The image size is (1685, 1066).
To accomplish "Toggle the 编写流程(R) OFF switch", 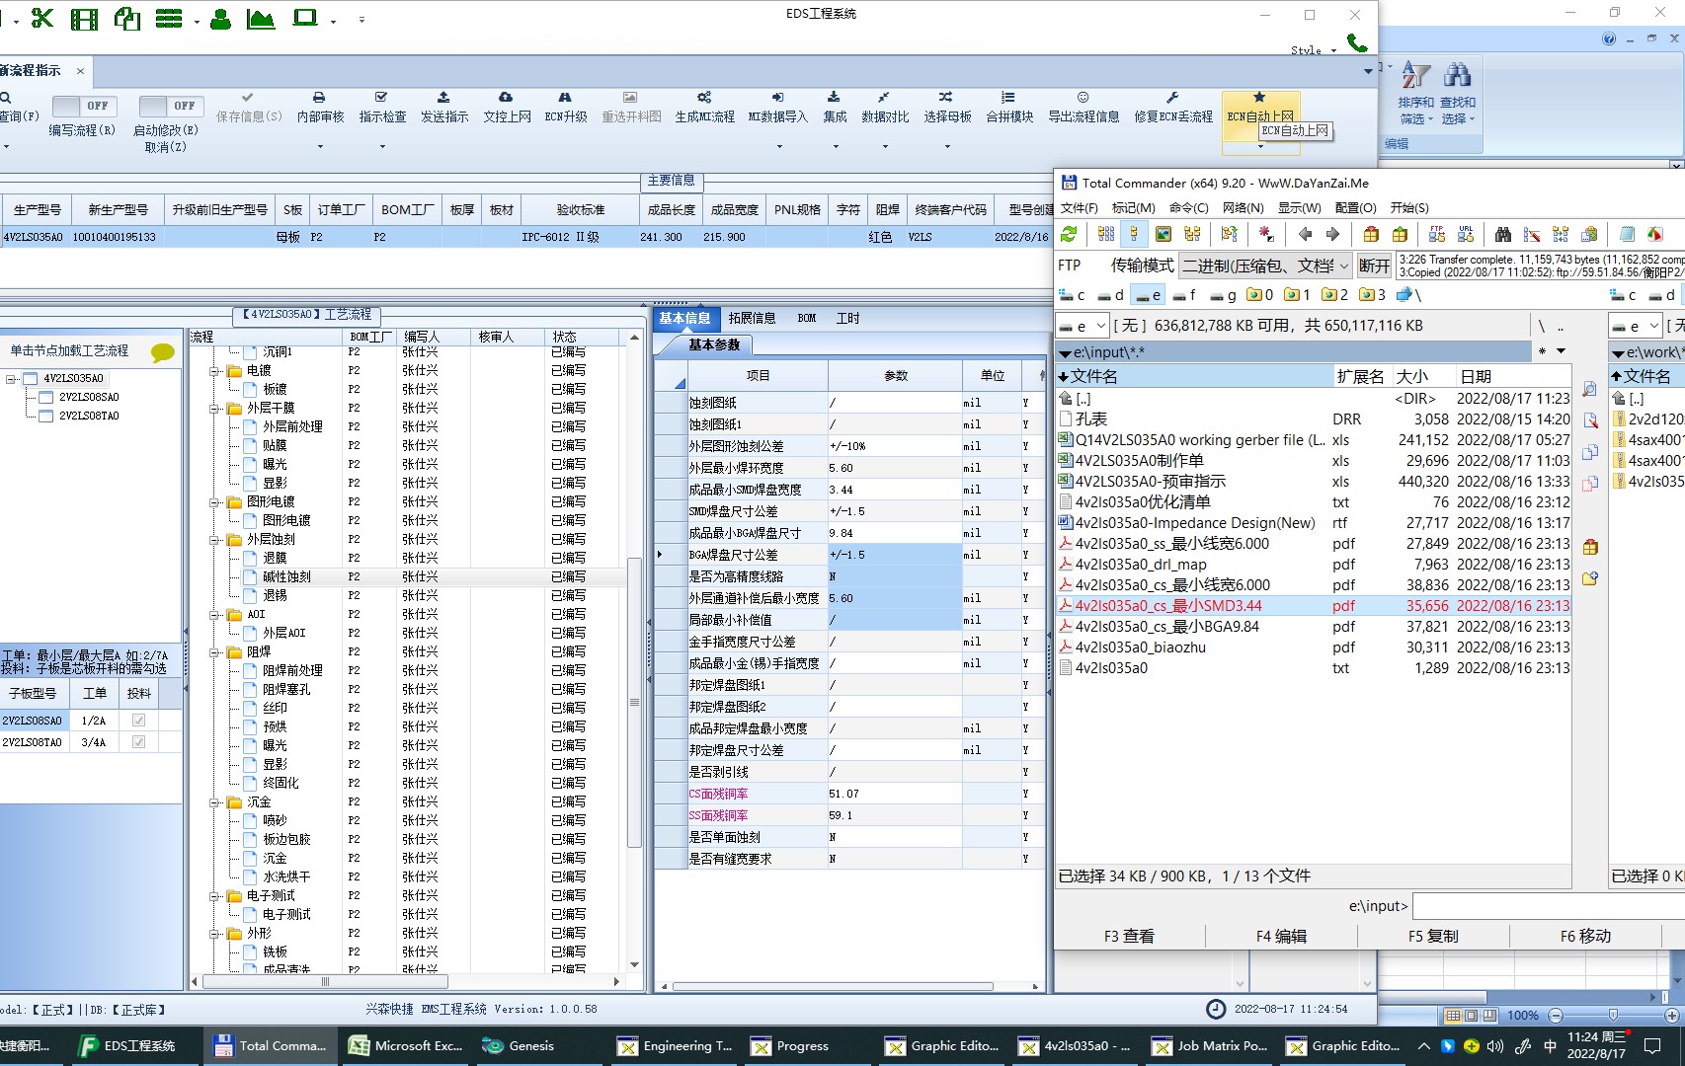I will 84,106.
